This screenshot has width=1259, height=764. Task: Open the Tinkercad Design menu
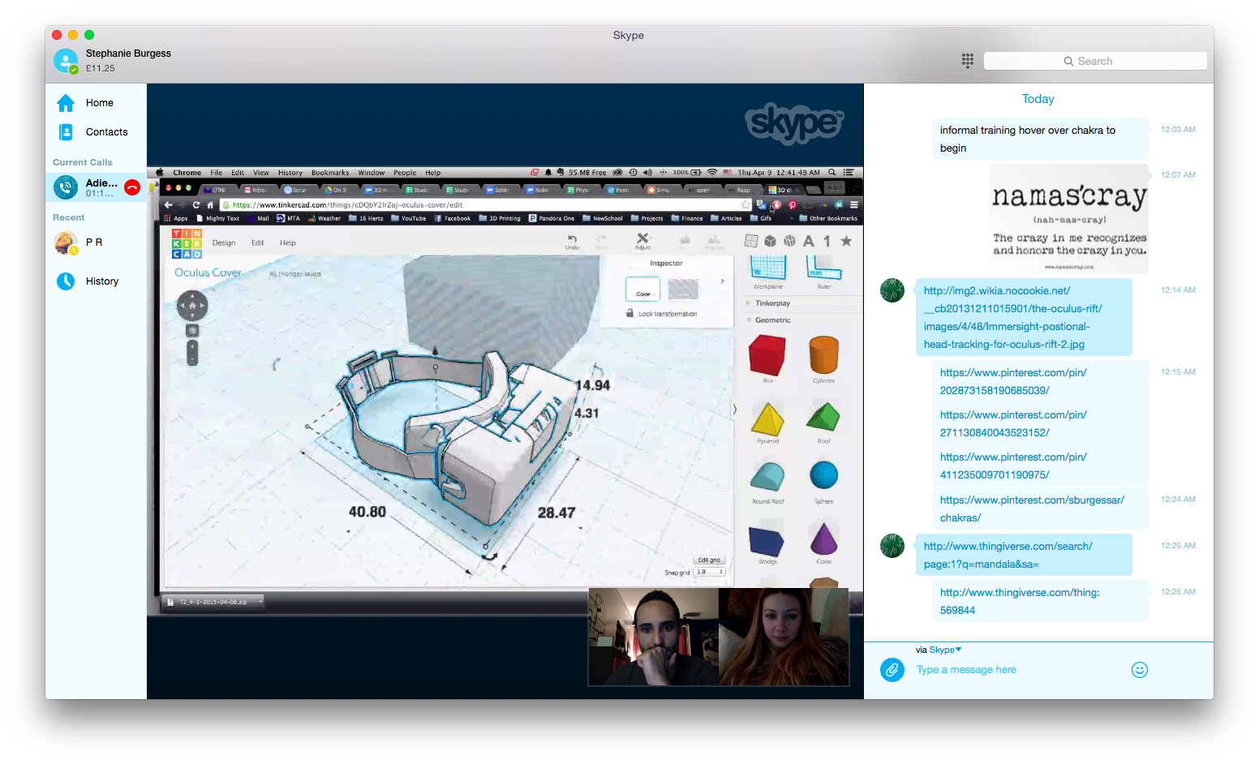[x=224, y=243]
